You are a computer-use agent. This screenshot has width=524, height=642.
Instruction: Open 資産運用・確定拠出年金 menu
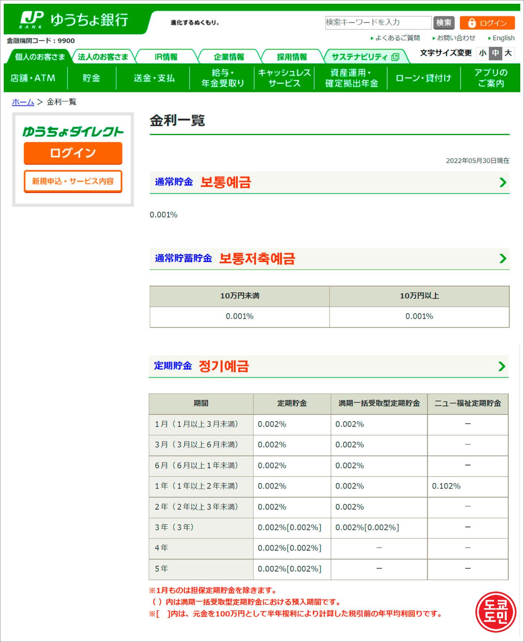point(351,78)
